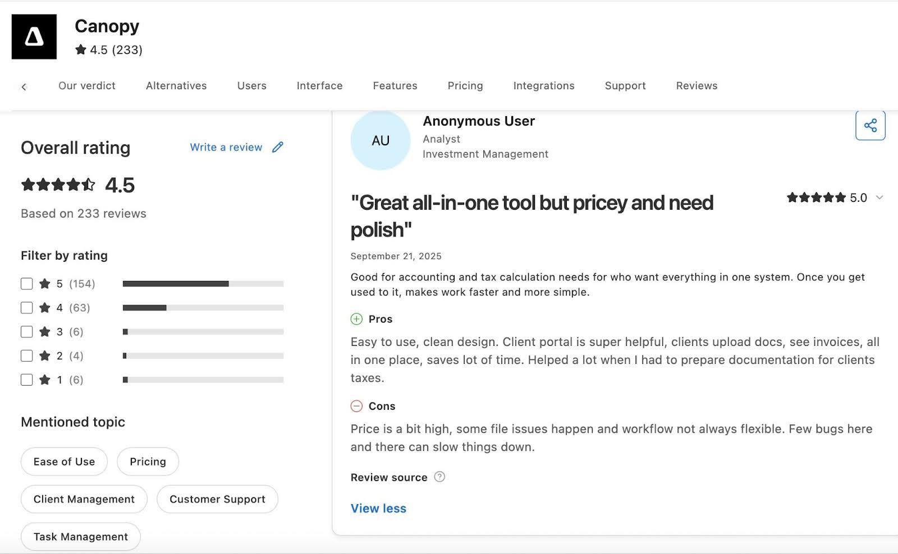This screenshot has height=554, width=898.
Task: Click the star icon beside the 4.5 header rating
Action: tap(79, 49)
